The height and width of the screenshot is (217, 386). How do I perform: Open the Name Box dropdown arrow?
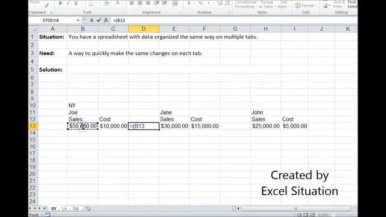78,20
